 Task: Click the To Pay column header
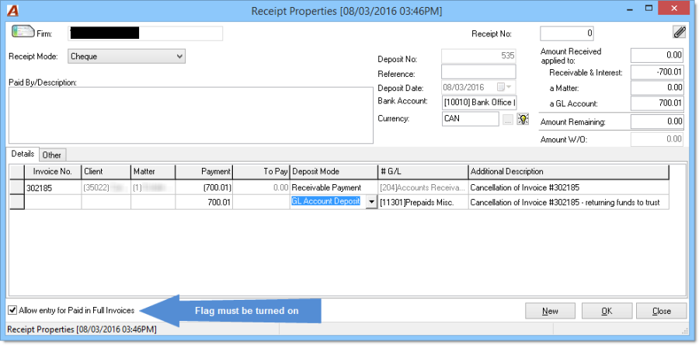pos(261,172)
